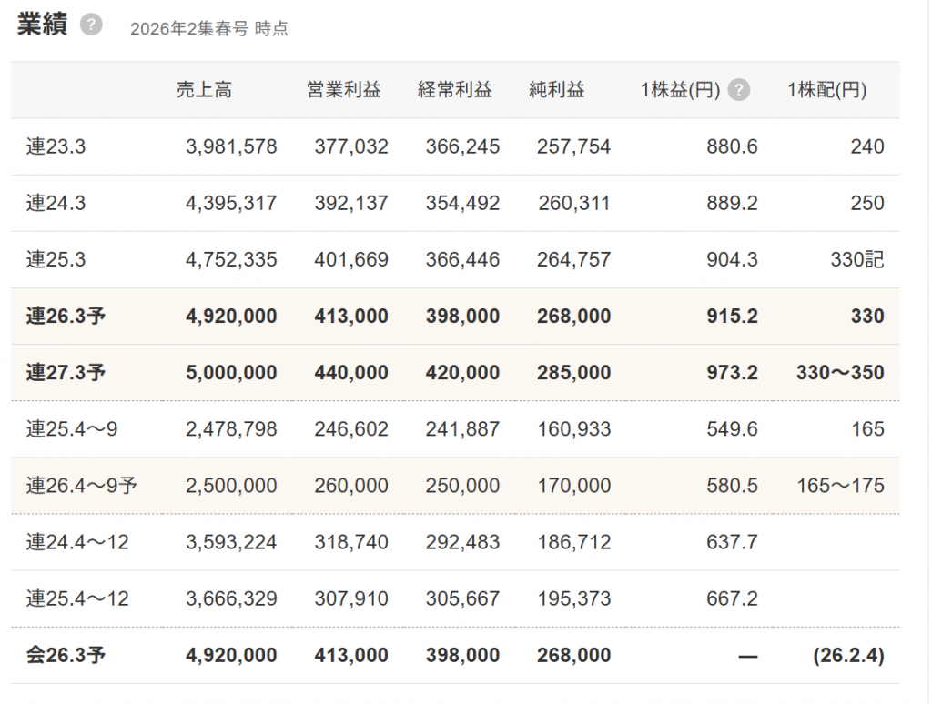
Task: Open the help icon next to 1株益(円)
Action: (739, 90)
